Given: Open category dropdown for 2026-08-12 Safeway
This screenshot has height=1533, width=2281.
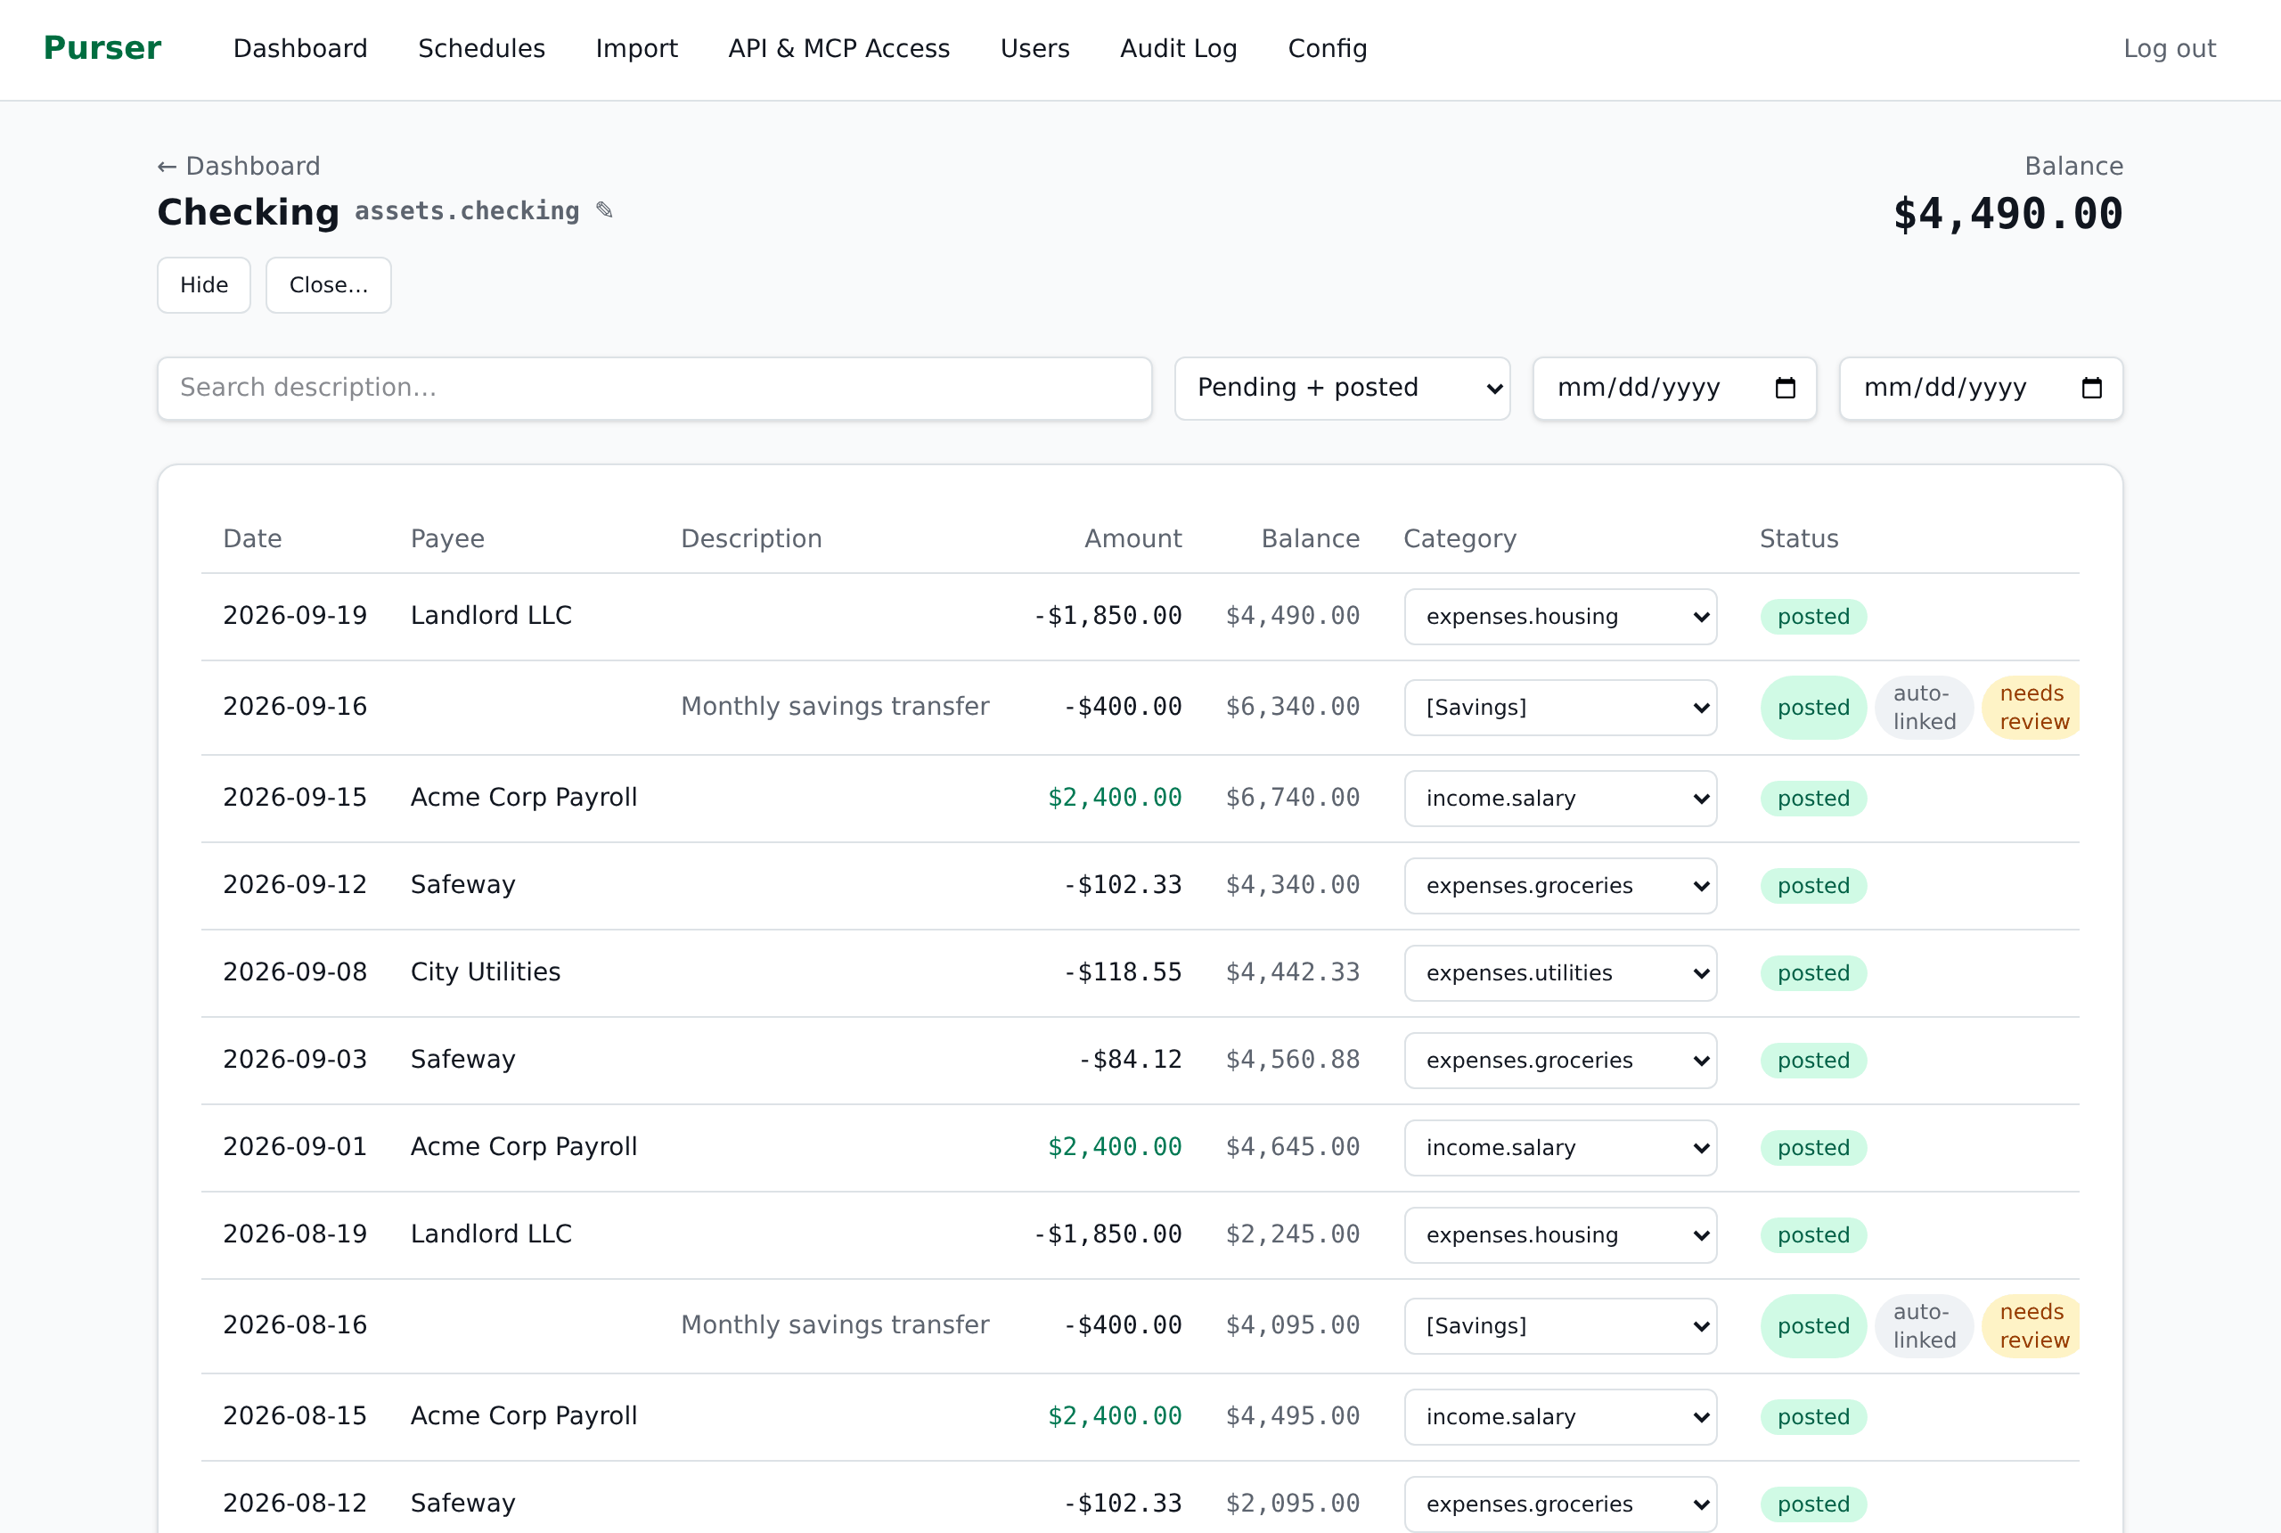Looking at the screenshot, I should coord(1560,1504).
